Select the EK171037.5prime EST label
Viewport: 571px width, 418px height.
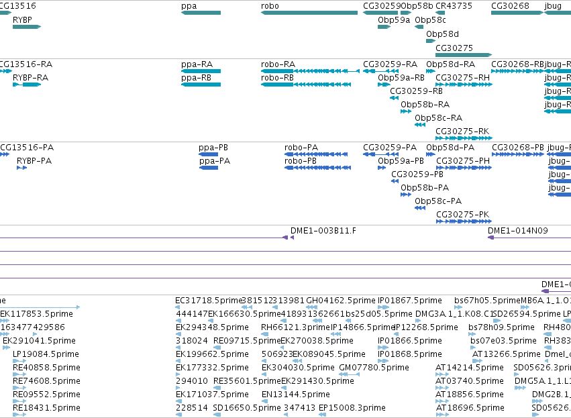point(212,395)
